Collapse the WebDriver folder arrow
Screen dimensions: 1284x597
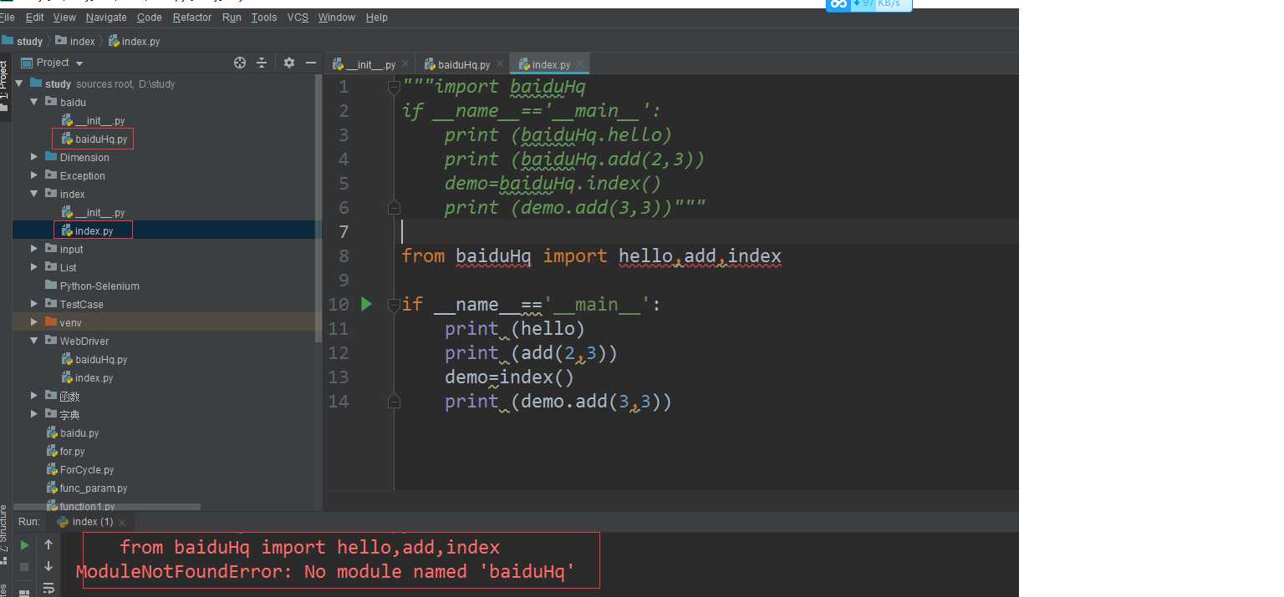[34, 341]
